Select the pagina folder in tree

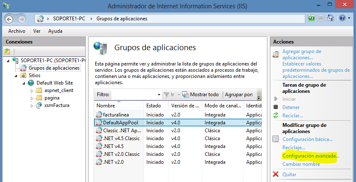tap(52, 98)
